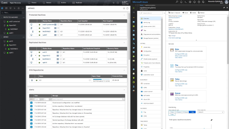Collapse ARPIA01 tree group chevron

pyautogui.click(x=2, y=37)
